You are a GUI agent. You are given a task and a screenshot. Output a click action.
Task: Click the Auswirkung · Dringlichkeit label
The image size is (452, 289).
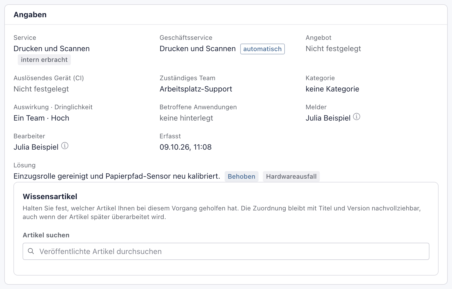53,107
